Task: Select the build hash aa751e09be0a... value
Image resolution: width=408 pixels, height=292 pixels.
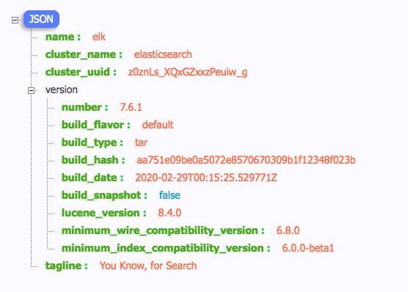Action: point(246,160)
